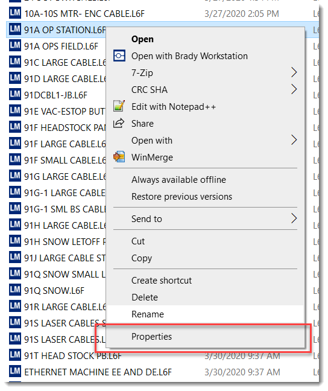Select file name 91Q SNOW.L6F
The height and width of the screenshot is (391, 328).
click(x=54, y=291)
